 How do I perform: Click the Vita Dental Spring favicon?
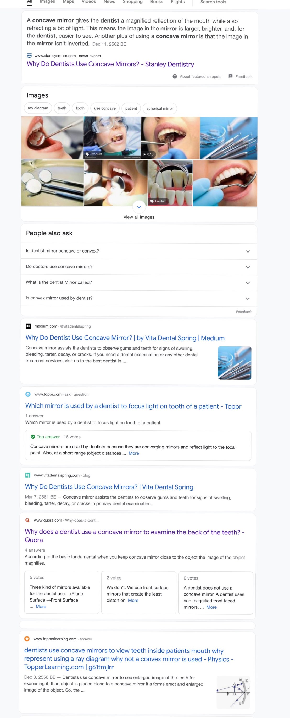tap(28, 475)
